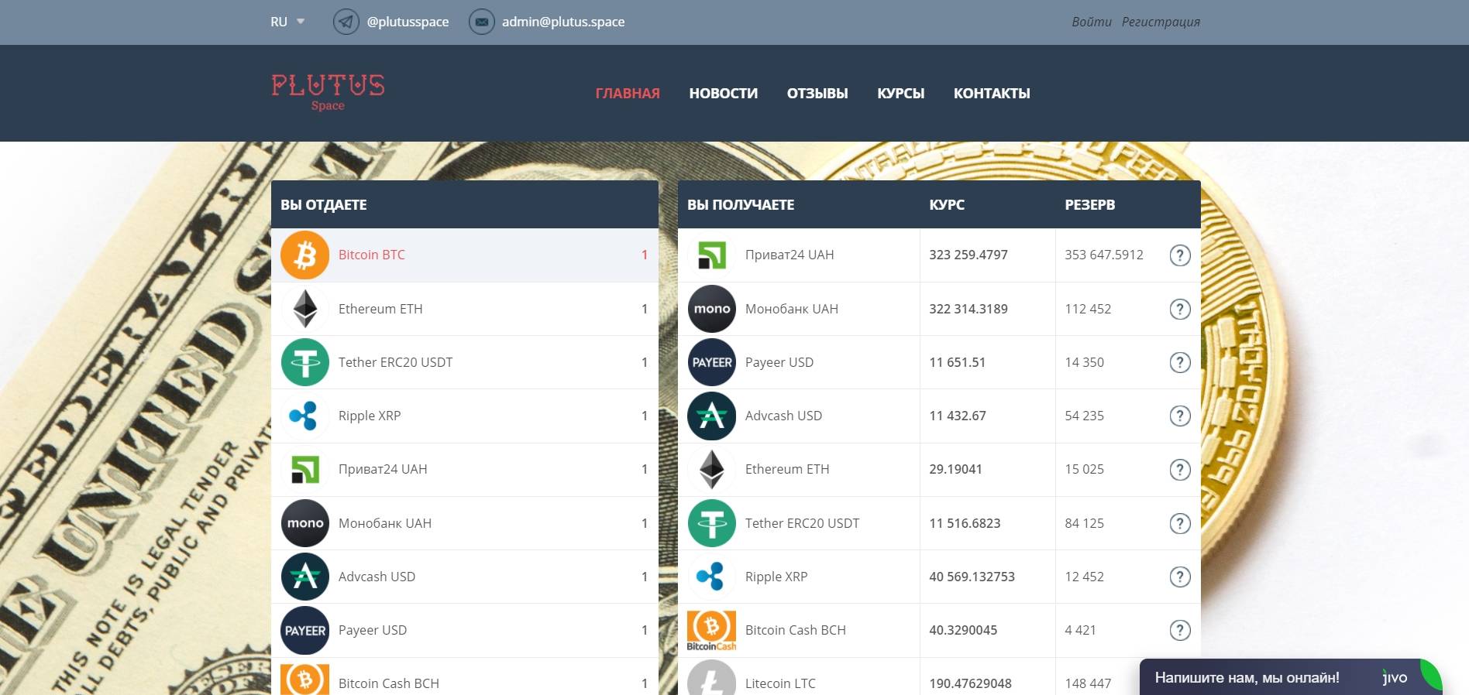
Task: Select Приват24 UAH icon in give list
Action: 305,469
